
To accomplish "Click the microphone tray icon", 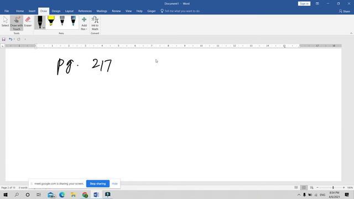I will [304, 195].
